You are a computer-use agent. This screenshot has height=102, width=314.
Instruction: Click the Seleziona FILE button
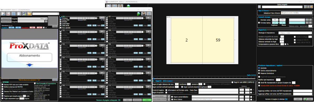[x=6, y=19]
